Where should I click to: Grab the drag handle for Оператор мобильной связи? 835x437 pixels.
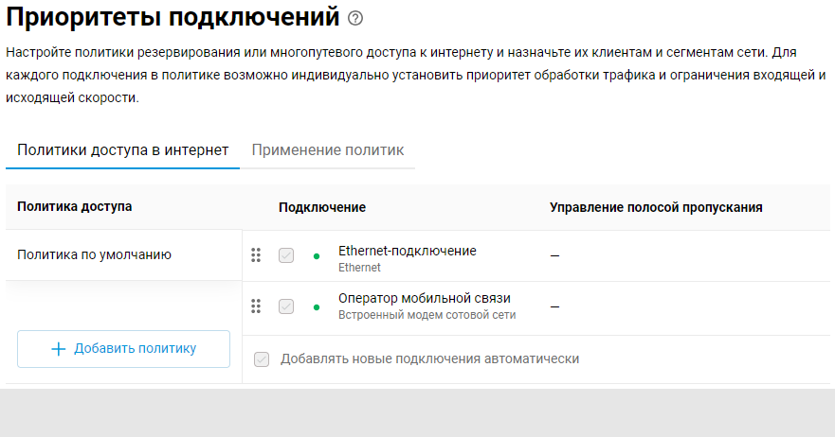(256, 306)
